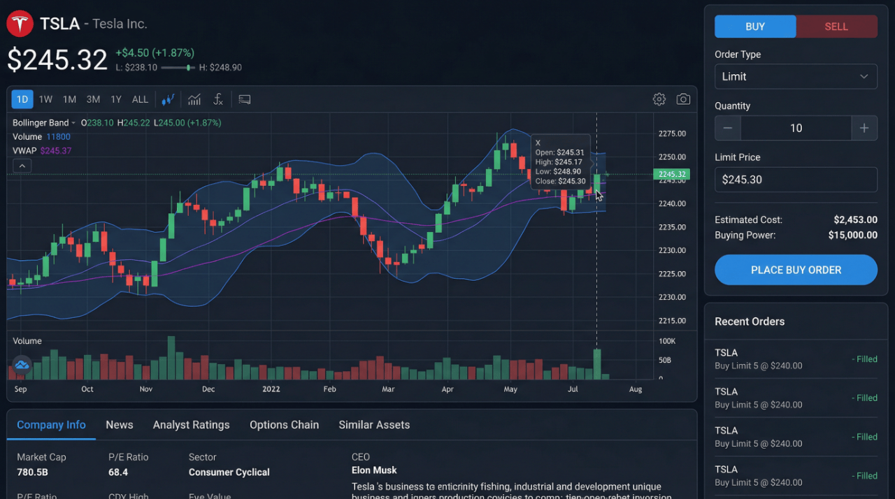The image size is (895, 499).
Task: Switch order side to BUY
Action: (755, 27)
